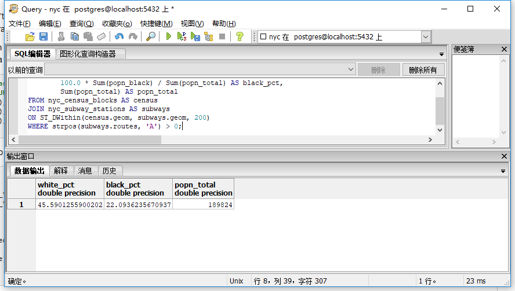Select row 1 header in results

coord(21,205)
